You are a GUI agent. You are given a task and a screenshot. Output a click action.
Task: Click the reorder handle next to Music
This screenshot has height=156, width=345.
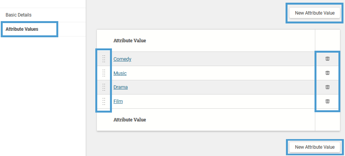coord(104,73)
